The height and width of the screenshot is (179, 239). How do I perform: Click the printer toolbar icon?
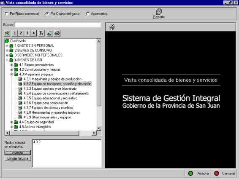click(x=57, y=33)
